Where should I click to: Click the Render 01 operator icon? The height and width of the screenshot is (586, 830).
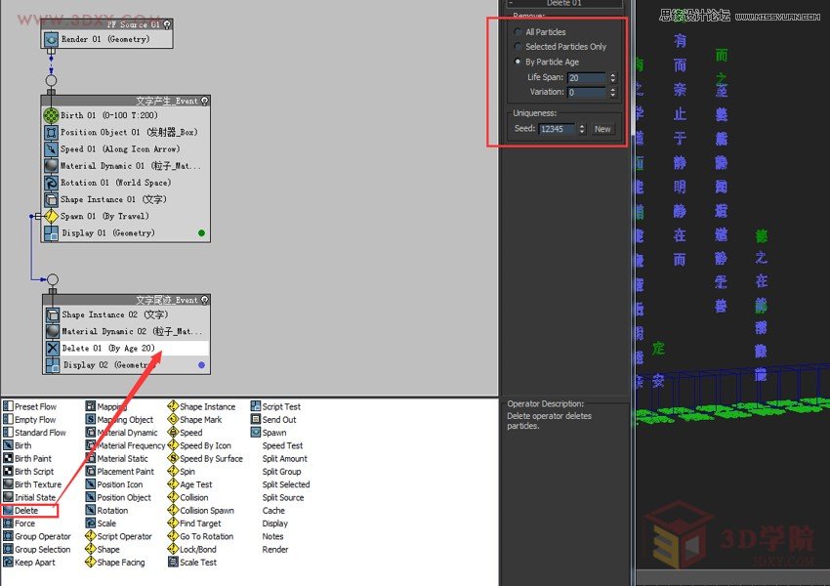[52, 40]
